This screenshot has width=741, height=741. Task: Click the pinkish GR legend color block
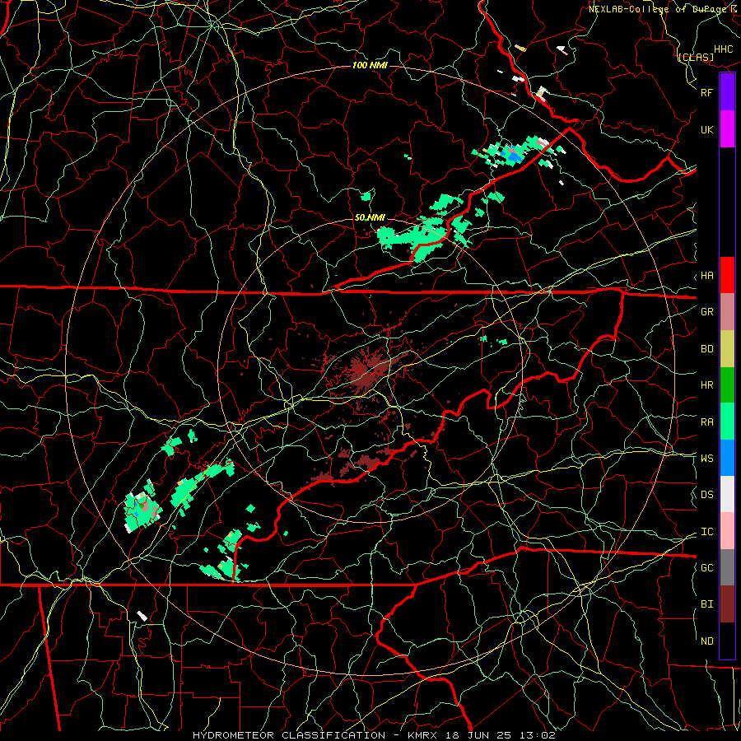pyautogui.click(x=727, y=311)
